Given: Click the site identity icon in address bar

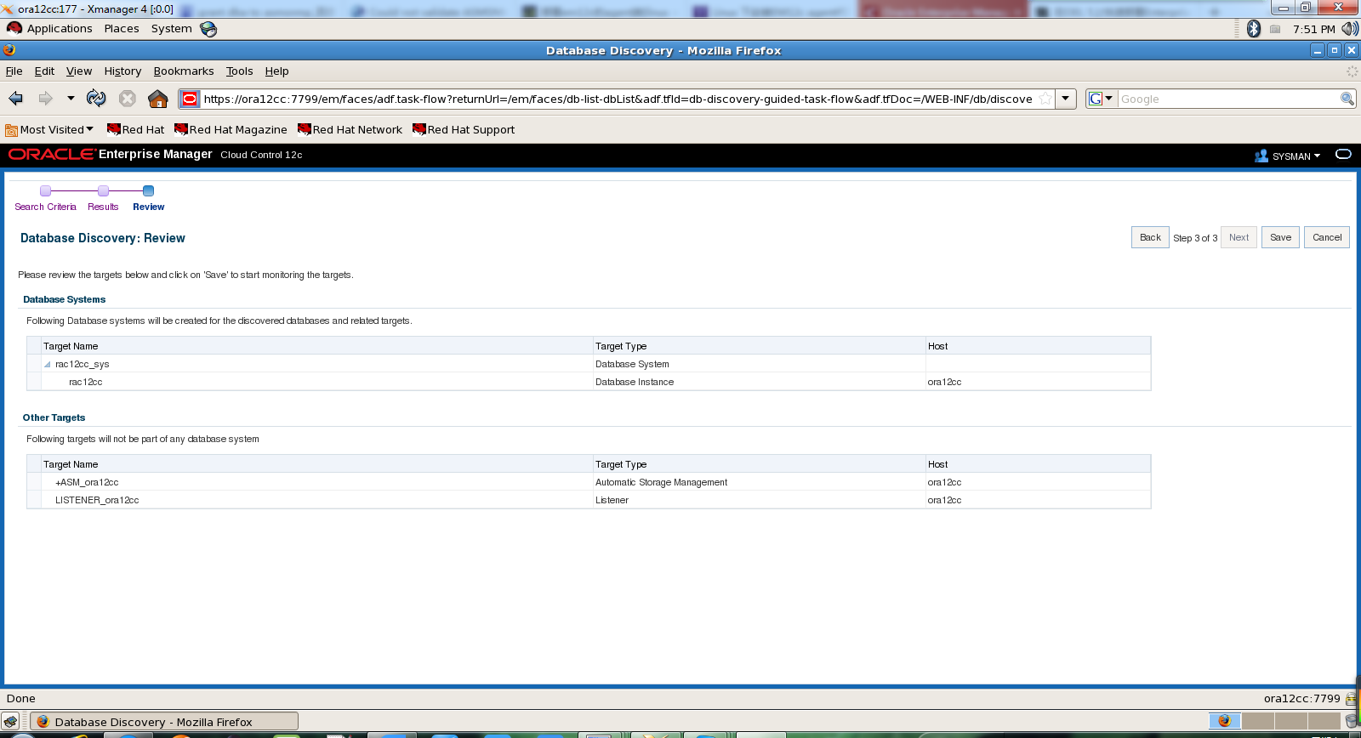Looking at the screenshot, I should point(190,99).
